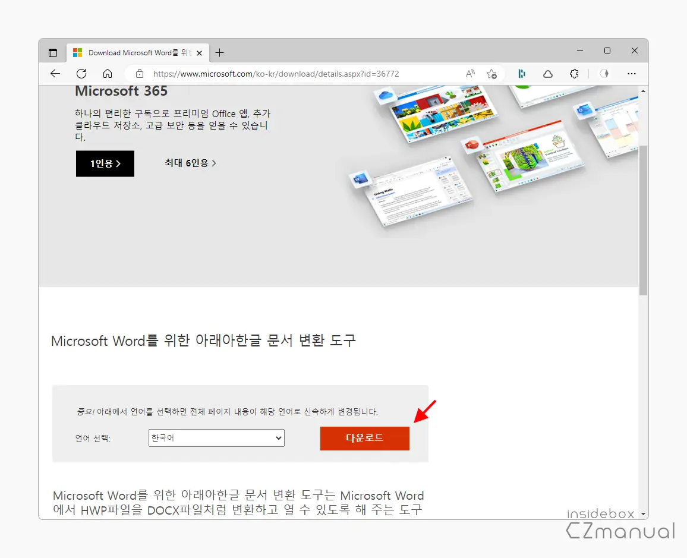Close the Download Microsoft Word tab
The height and width of the screenshot is (558, 687).
pyautogui.click(x=199, y=53)
